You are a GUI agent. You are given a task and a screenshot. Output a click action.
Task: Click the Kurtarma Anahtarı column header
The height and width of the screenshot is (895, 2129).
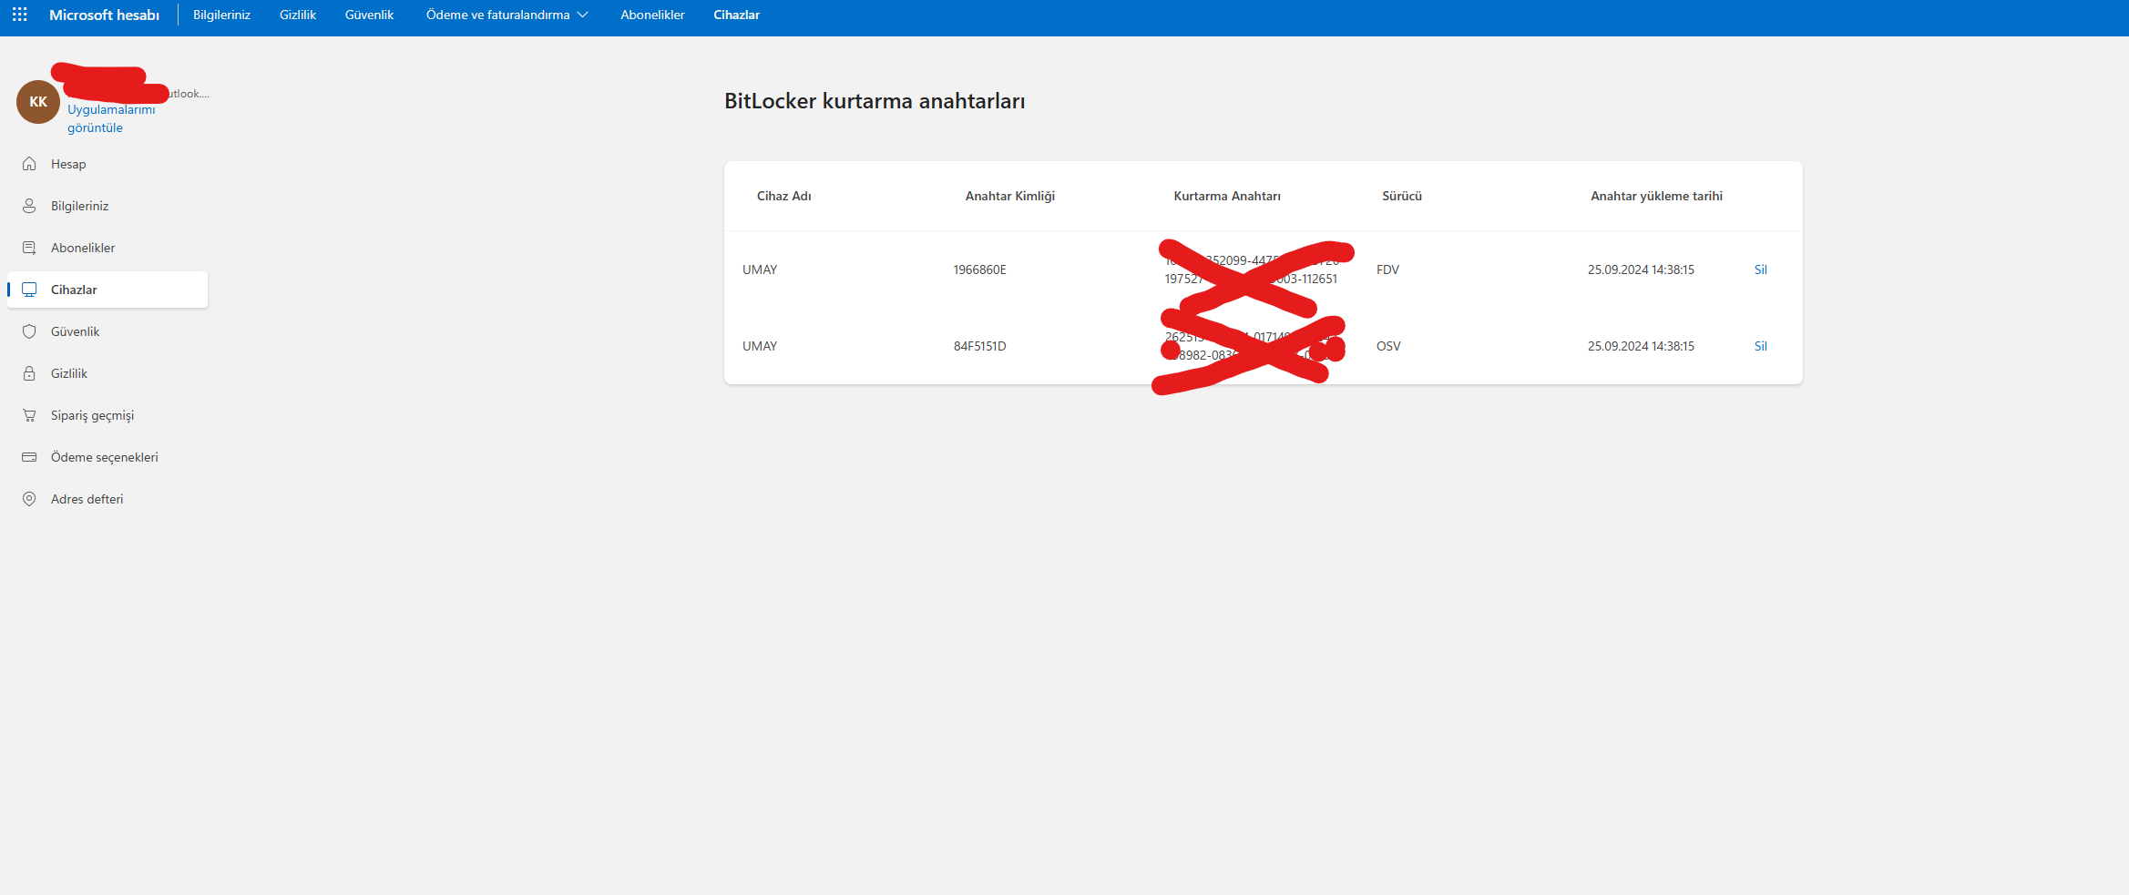[1226, 196]
